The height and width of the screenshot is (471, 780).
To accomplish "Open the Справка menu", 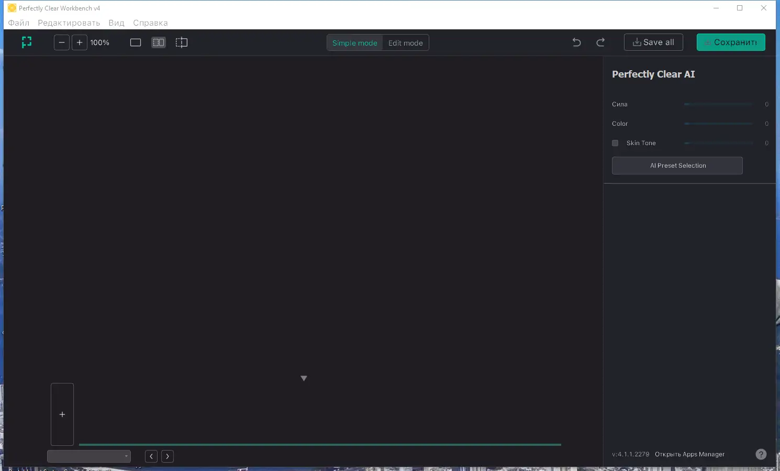I will [x=150, y=23].
